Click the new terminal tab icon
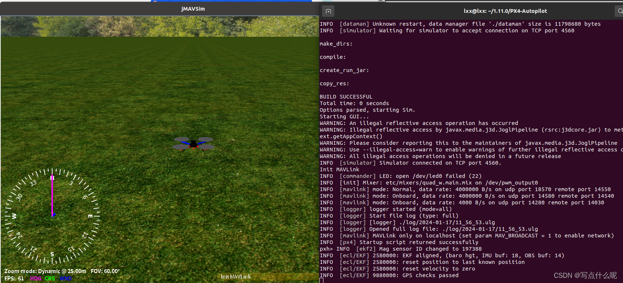Screen dimensions: 623x283 tap(328, 11)
